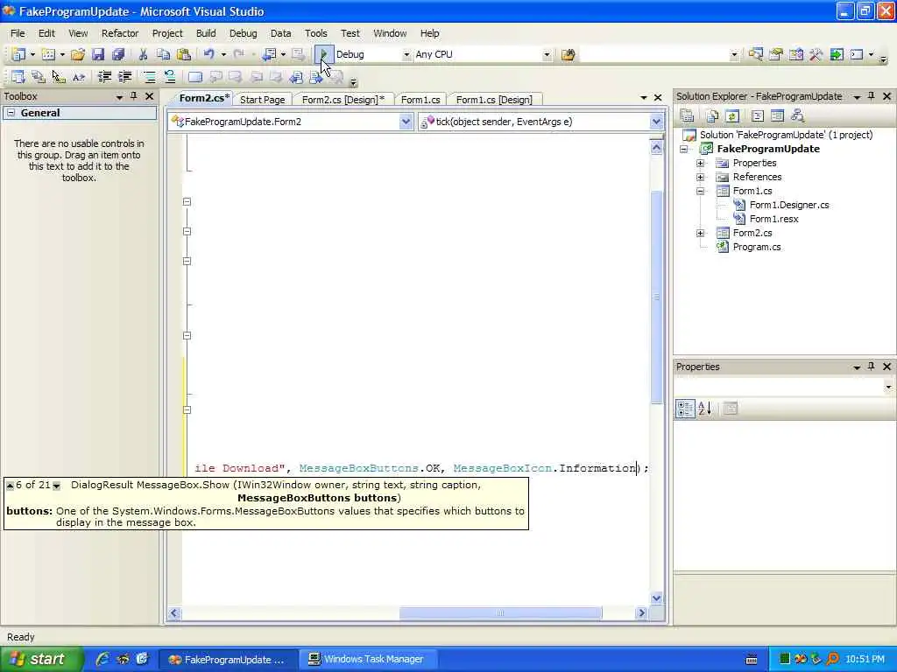Expand the Properties node in Solution Explorer
Image resolution: width=897 pixels, height=672 pixels.
coord(700,163)
